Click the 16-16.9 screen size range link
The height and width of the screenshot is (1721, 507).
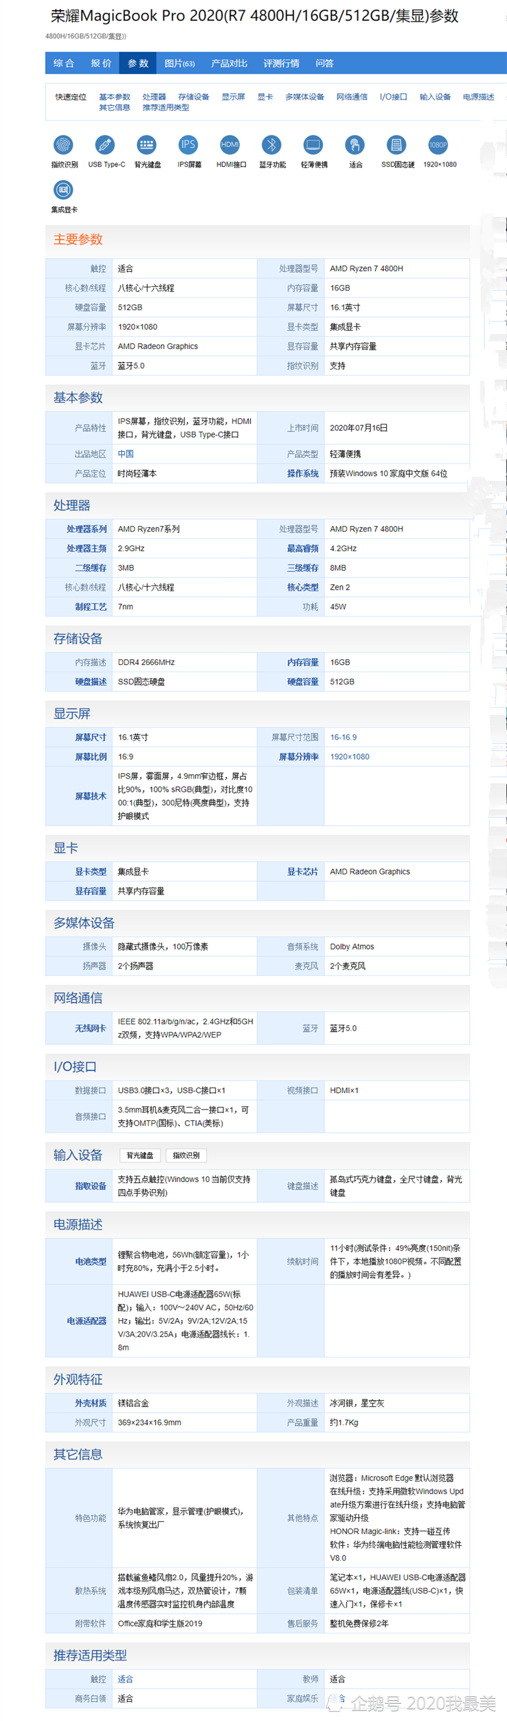(x=343, y=737)
